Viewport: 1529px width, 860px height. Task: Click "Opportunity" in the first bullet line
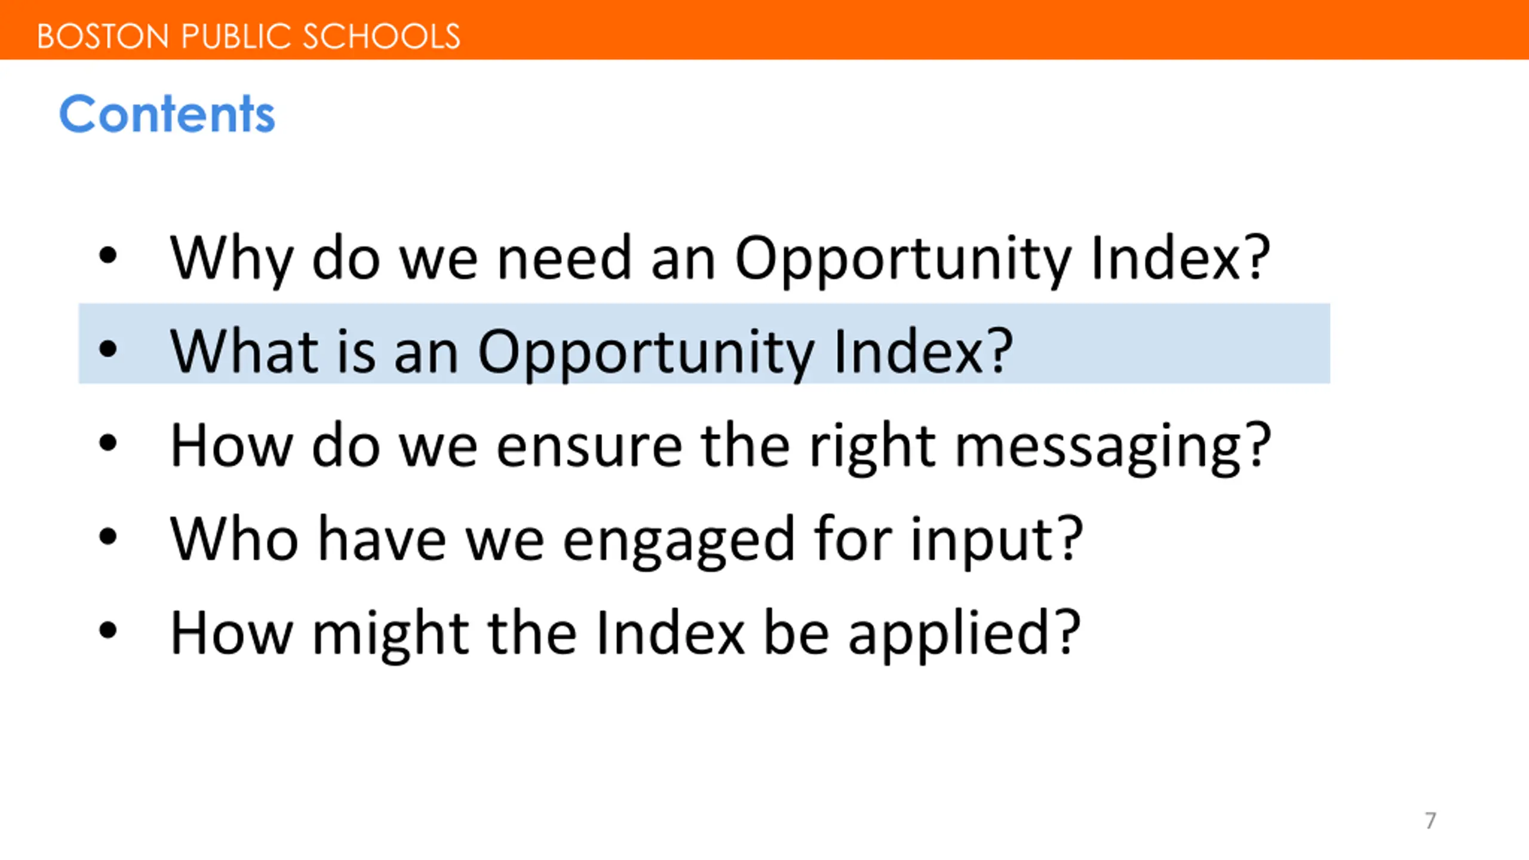click(902, 259)
